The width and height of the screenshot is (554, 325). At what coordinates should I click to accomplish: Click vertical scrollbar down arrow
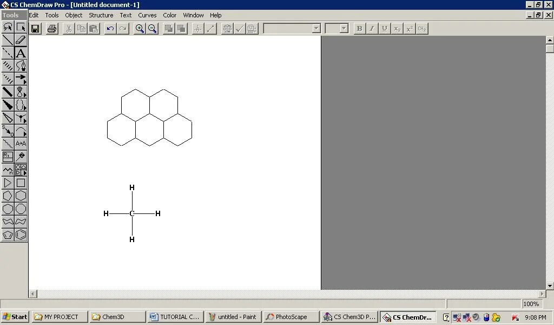[550, 286]
